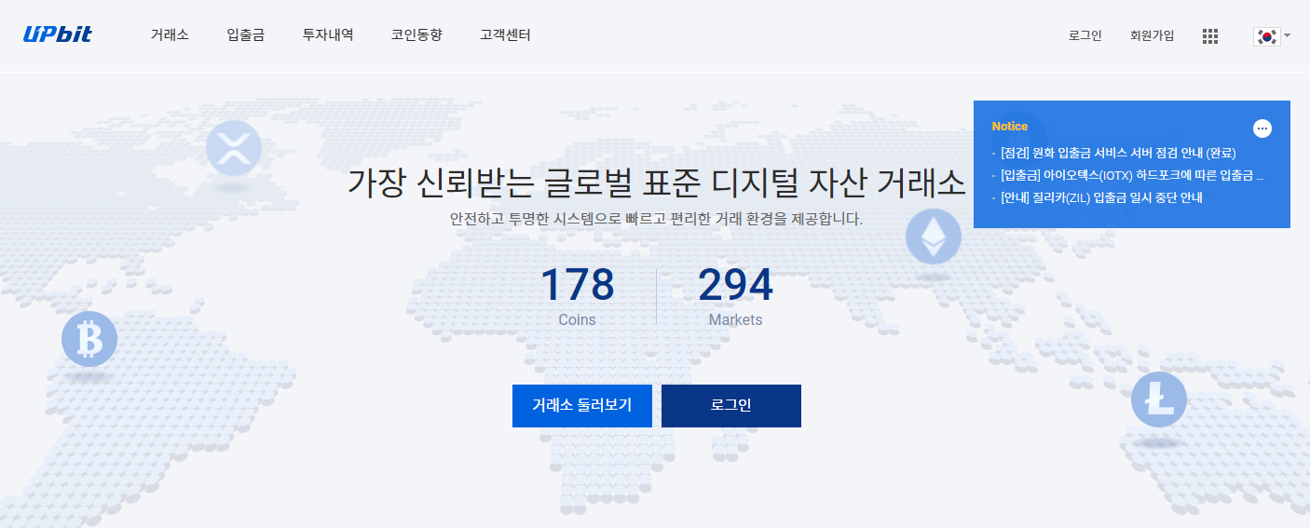Open the 거래소 menu
The height and width of the screenshot is (528, 1310).
[x=170, y=35]
